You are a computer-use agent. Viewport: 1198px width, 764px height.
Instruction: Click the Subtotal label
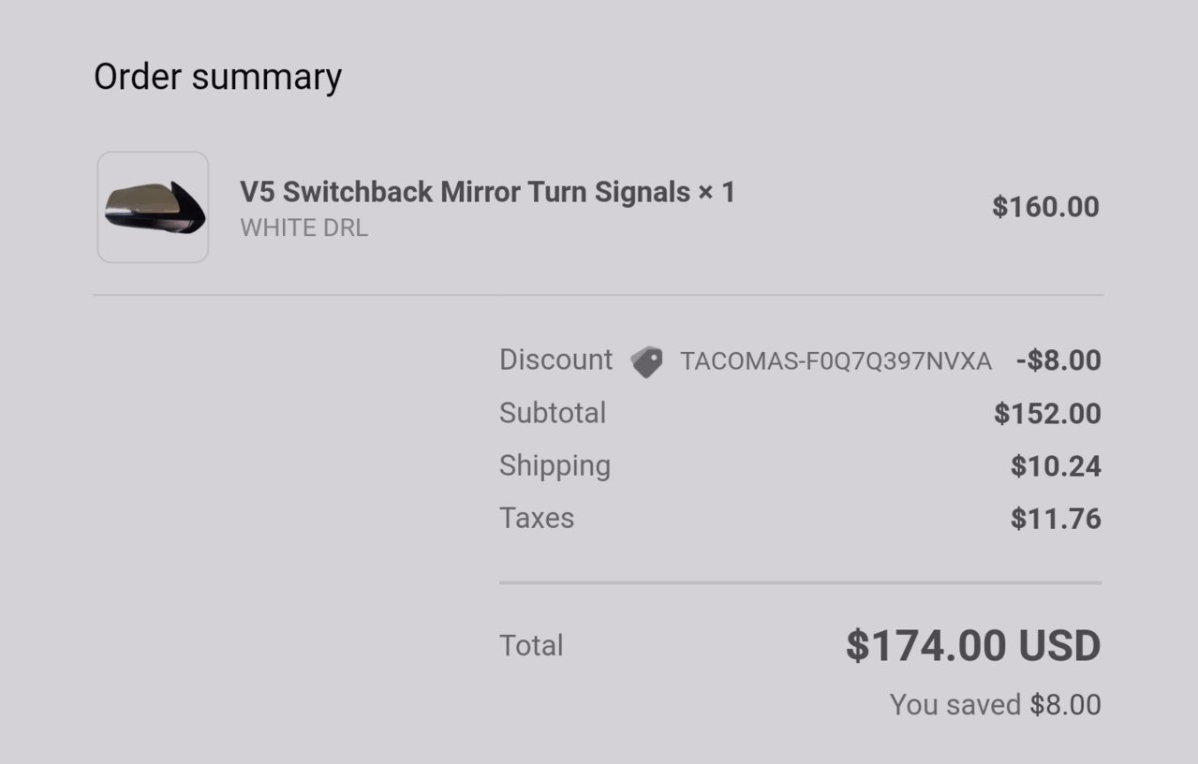click(x=553, y=413)
